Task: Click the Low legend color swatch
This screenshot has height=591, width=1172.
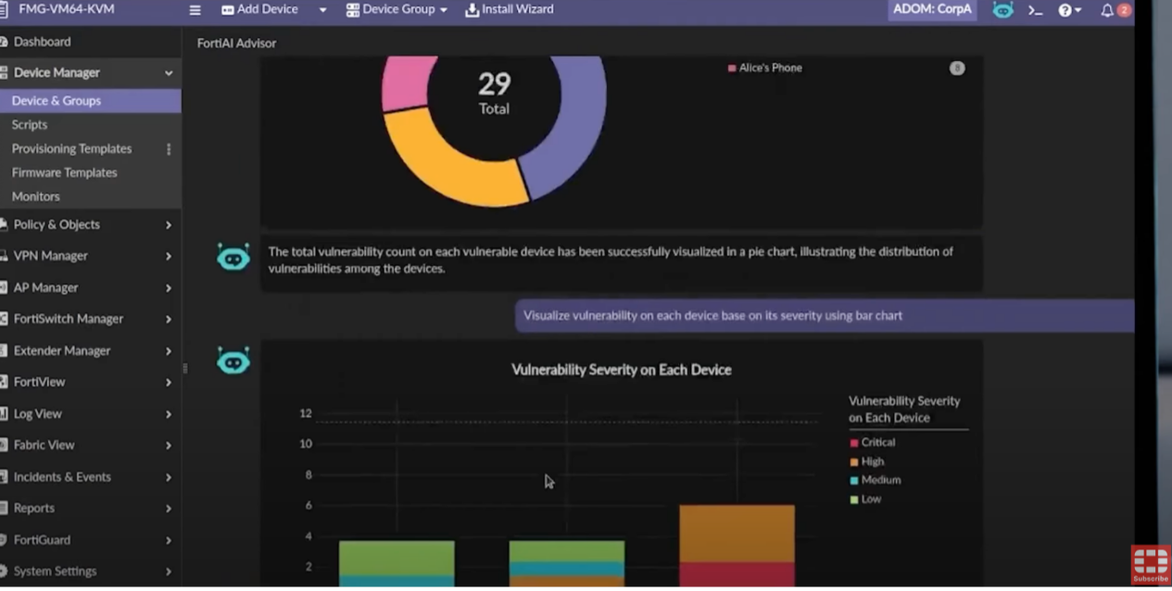Action: (854, 499)
